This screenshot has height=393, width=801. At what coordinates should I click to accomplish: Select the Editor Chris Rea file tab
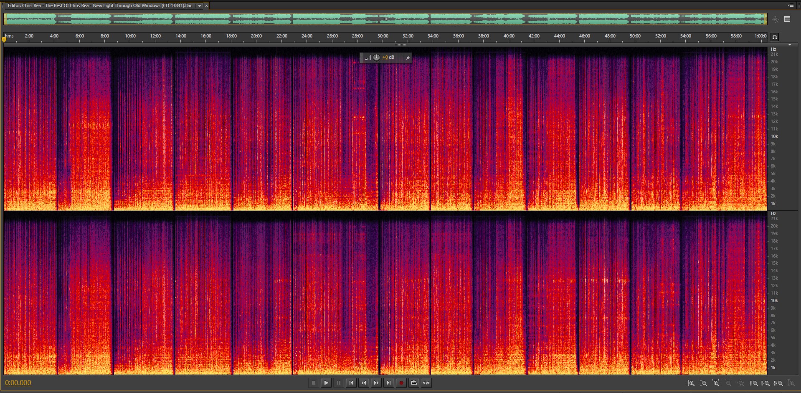(100, 6)
